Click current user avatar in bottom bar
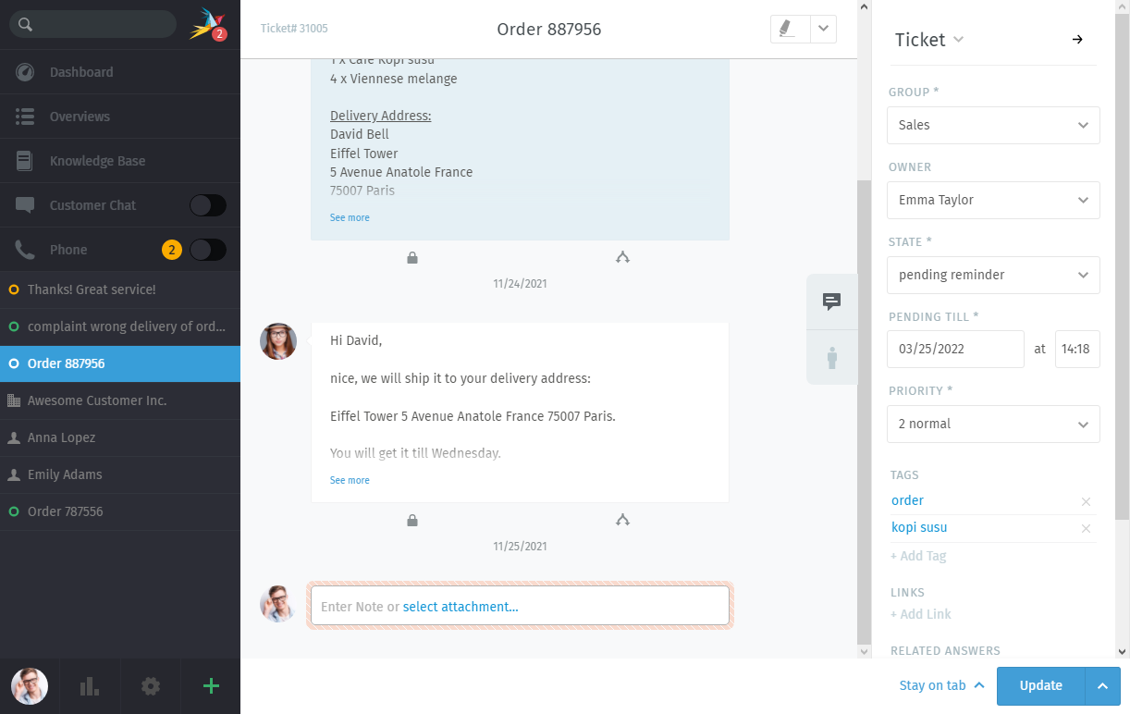1130x714 pixels. tap(30, 686)
